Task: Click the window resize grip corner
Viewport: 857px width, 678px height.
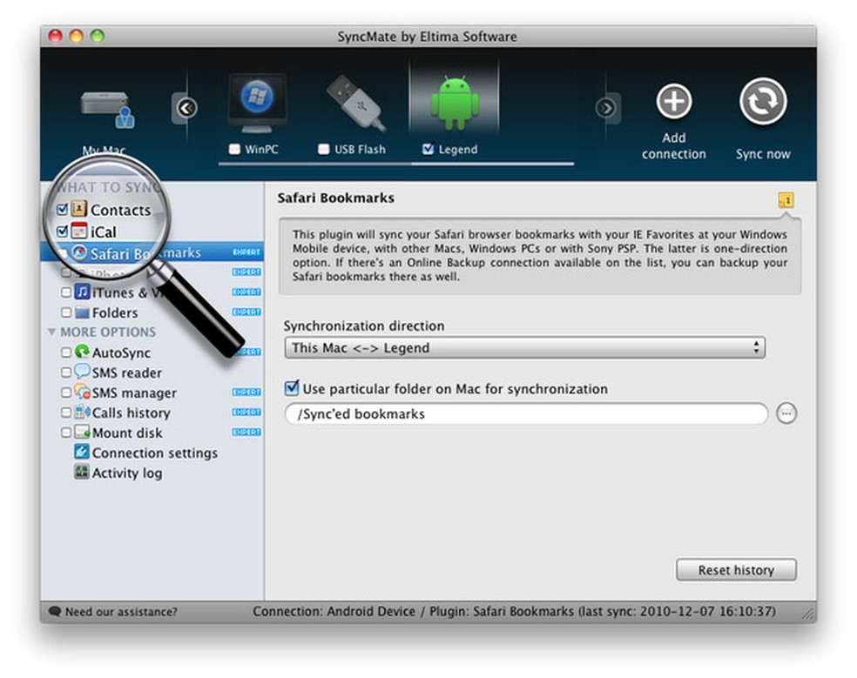Action: pos(808,614)
